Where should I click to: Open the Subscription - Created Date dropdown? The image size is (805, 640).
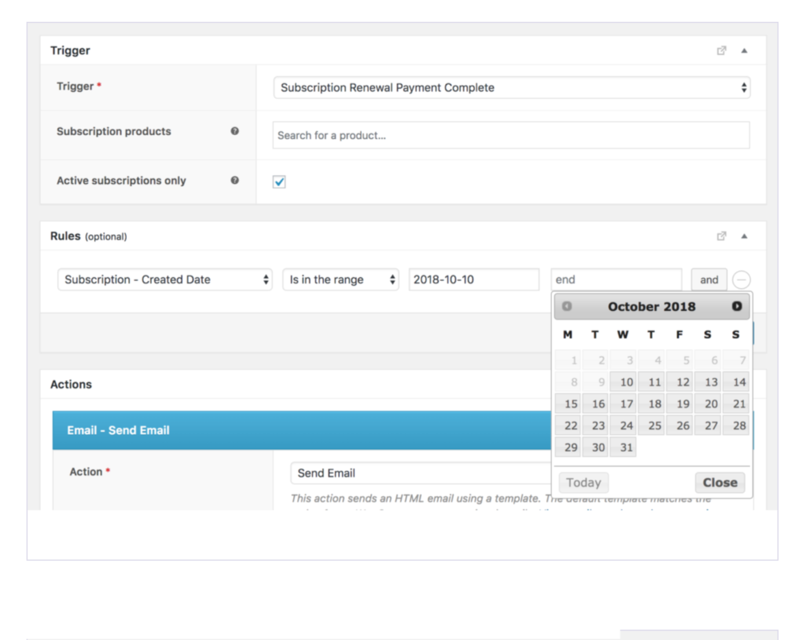(164, 279)
